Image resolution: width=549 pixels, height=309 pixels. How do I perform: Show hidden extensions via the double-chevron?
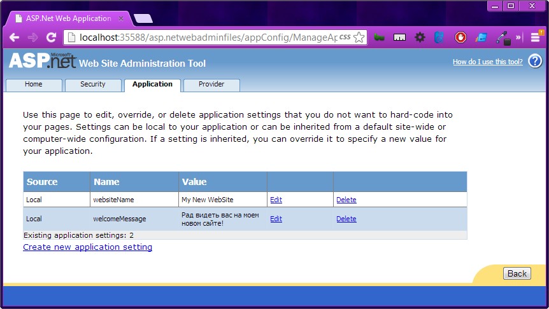518,37
